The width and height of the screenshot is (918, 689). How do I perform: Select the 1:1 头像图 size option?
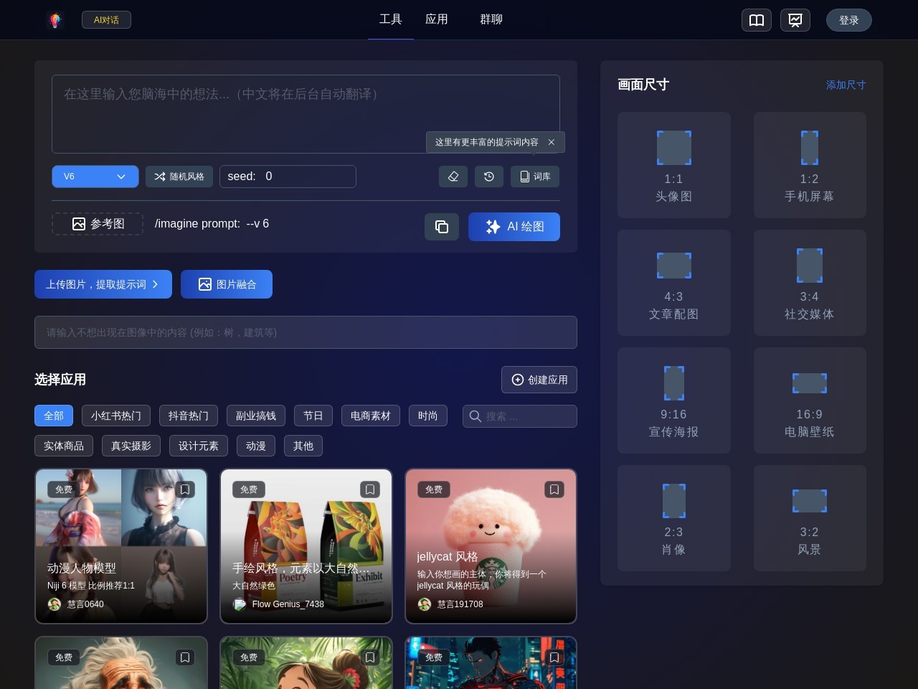(x=673, y=165)
